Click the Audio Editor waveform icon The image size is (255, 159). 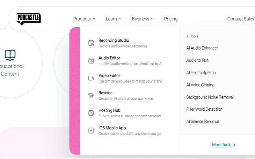pyautogui.click(x=91, y=61)
